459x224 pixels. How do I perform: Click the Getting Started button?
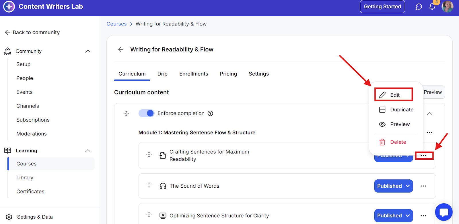[382, 7]
